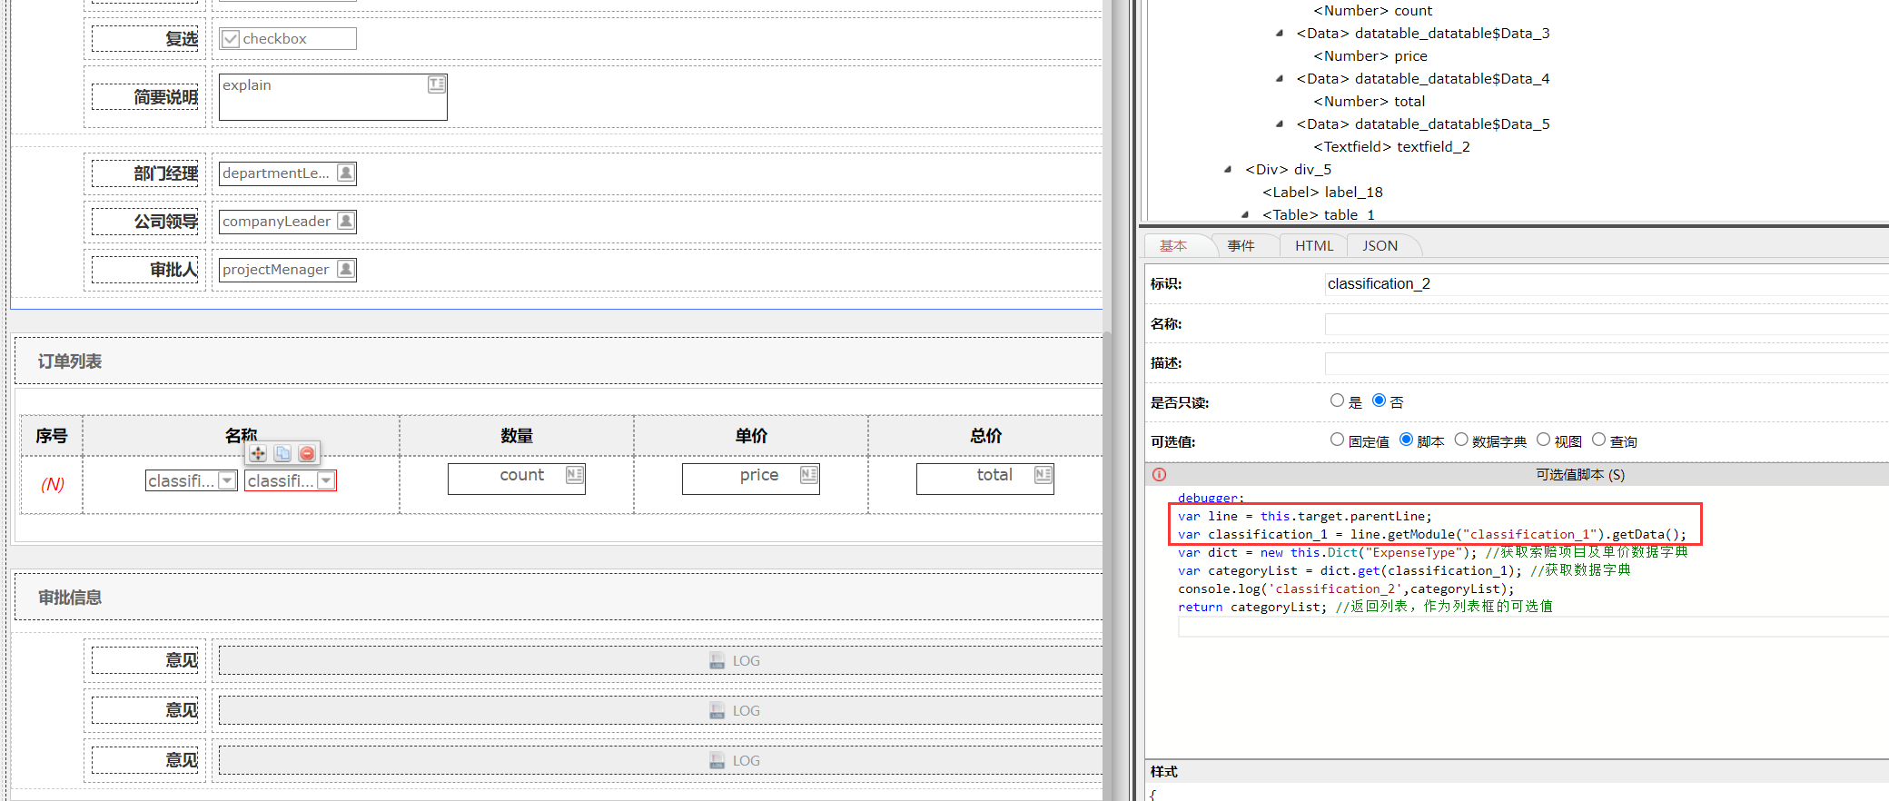Click the 序号 column header

(52, 436)
